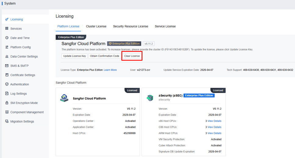The height and width of the screenshot is (158, 295).
Task: Click the Tech Support phone numbers
Action: (268, 70)
